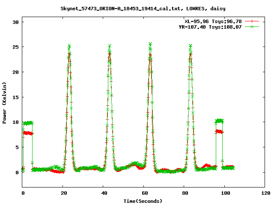Click the green calibration plateau near 97 seconds
The image size is (274, 205).
coord(219,121)
